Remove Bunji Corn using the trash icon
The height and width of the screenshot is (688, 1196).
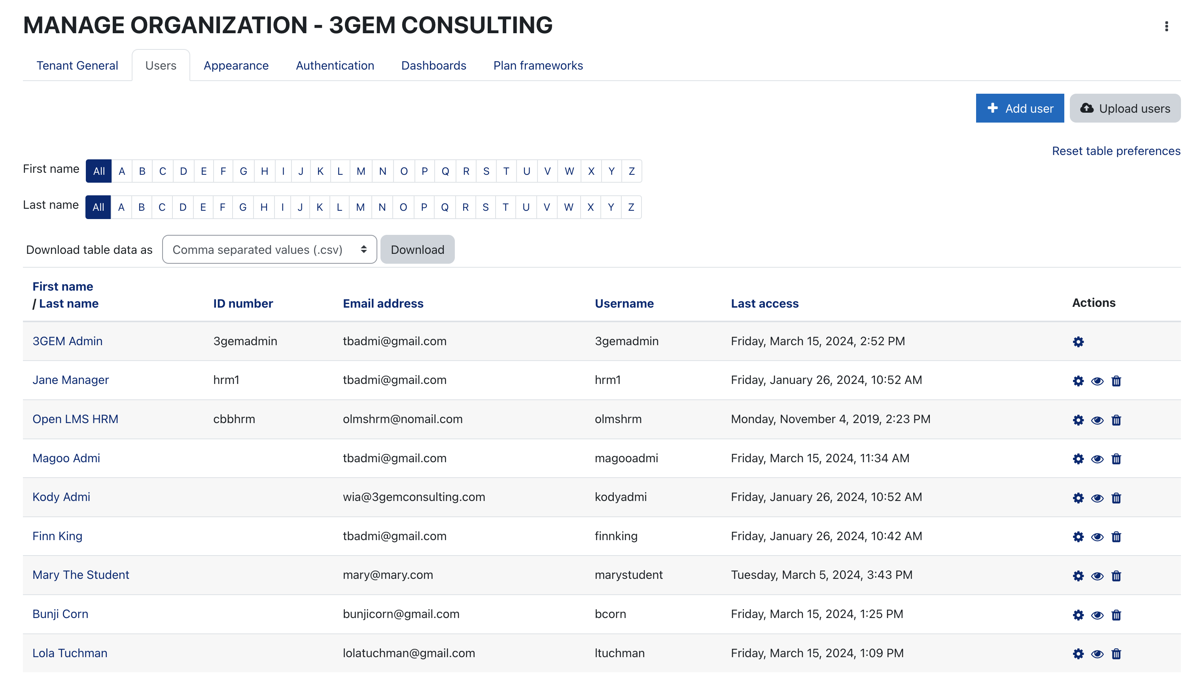pyautogui.click(x=1116, y=615)
